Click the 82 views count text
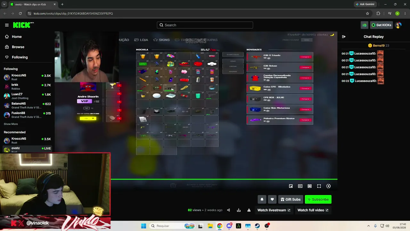Viewport: 410px width, 231px height. coord(194,210)
